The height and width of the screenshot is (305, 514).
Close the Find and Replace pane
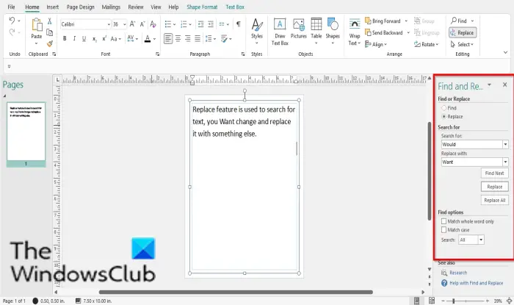[x=505, y=85]
